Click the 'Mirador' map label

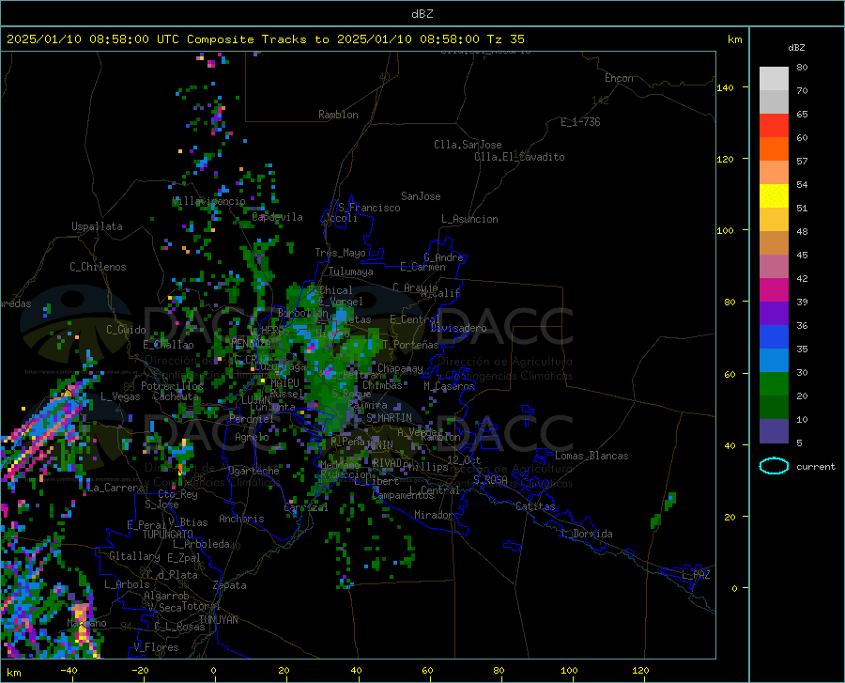tap(434, 515)
